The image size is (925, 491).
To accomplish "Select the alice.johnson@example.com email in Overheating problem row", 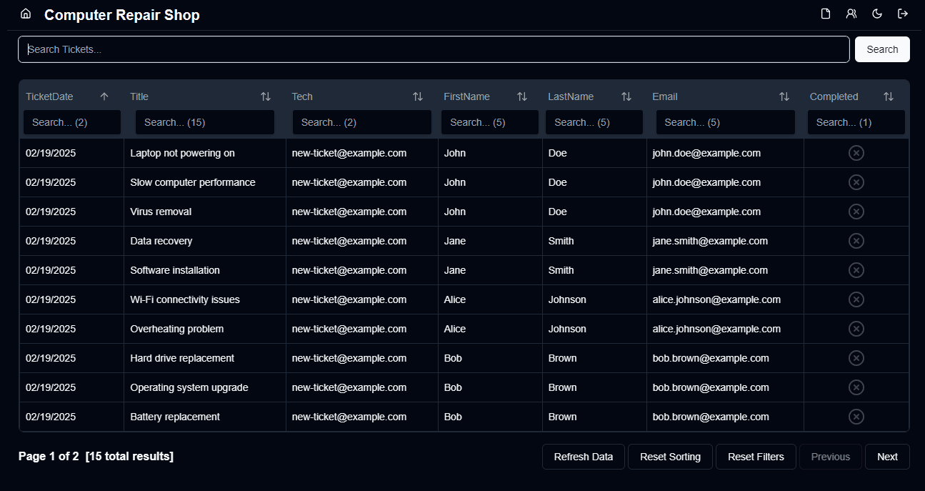I will point(716,329).
